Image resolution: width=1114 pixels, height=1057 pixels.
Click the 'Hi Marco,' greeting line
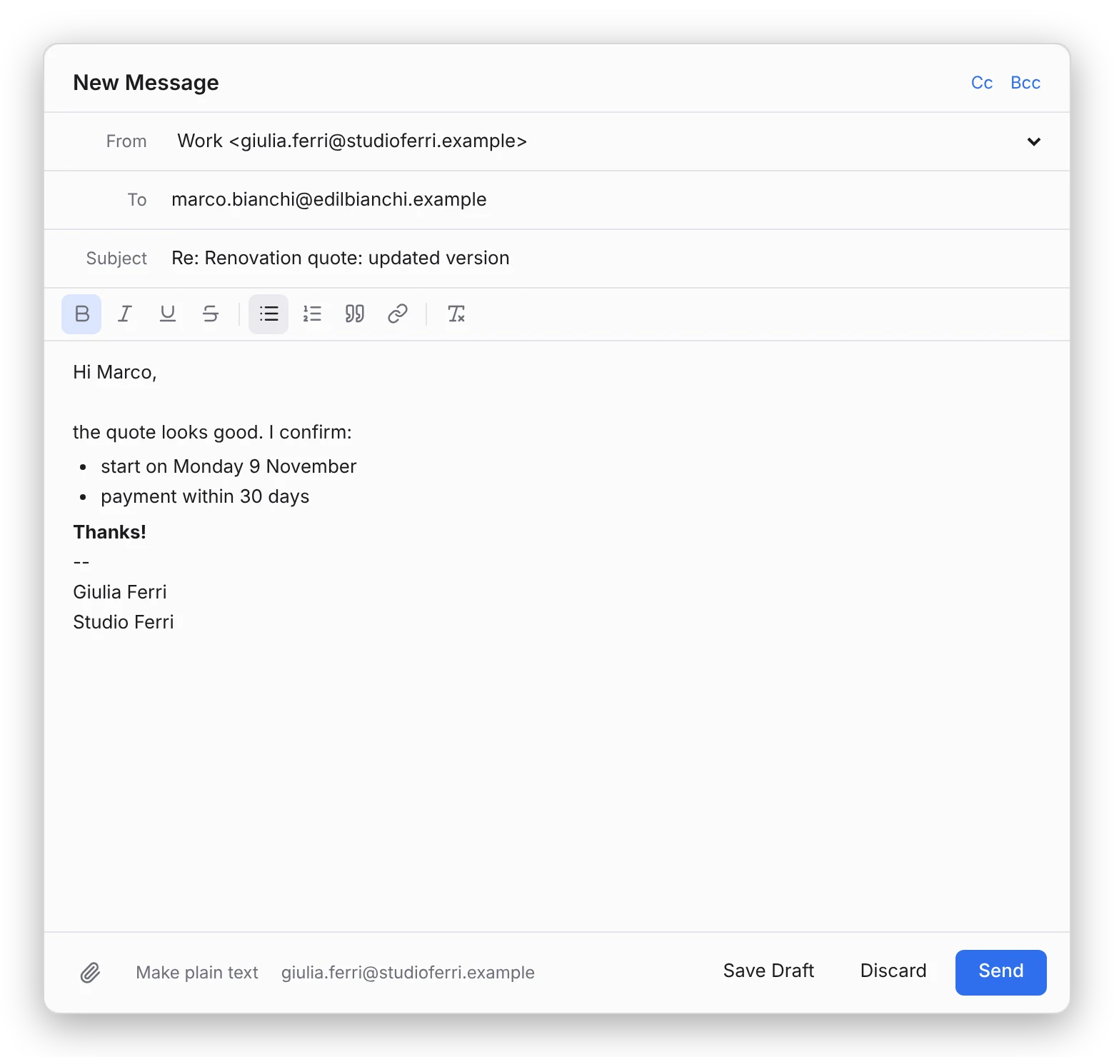(115, 372)
